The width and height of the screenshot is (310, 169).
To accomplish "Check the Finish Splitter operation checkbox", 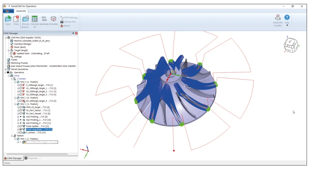I will click(21, 126).
